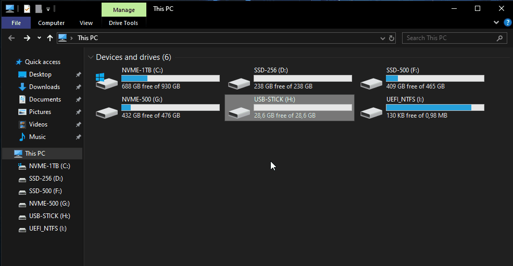Go up one folder level arrow

click(50, 38)
